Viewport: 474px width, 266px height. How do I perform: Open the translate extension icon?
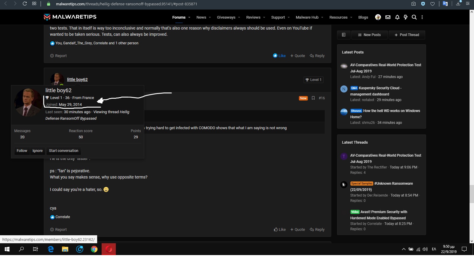tap(445, 4)
